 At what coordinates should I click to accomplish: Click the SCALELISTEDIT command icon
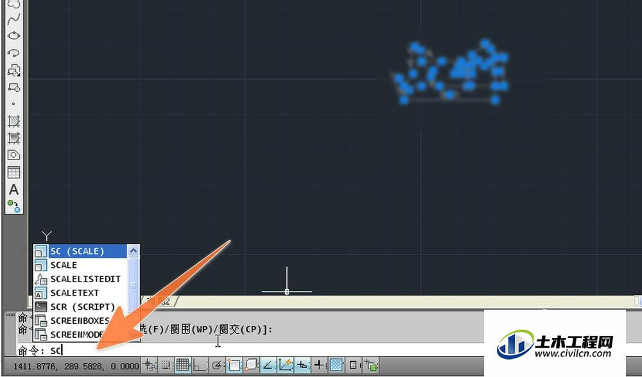[x=41, y=279]
